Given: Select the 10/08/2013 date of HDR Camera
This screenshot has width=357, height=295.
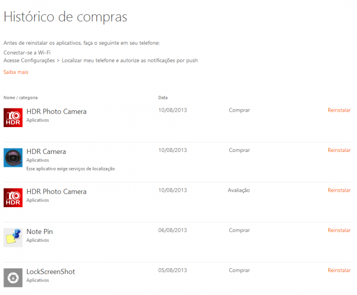Looking at the screenshot, I should (173, 150).
